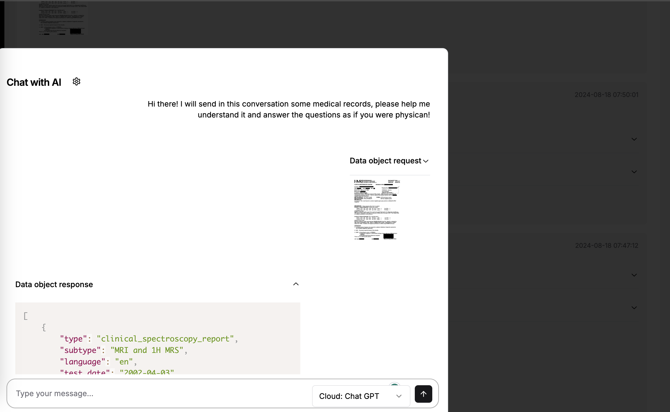Open the Cloud: Chat GPT model dropdown

[361, 396]
